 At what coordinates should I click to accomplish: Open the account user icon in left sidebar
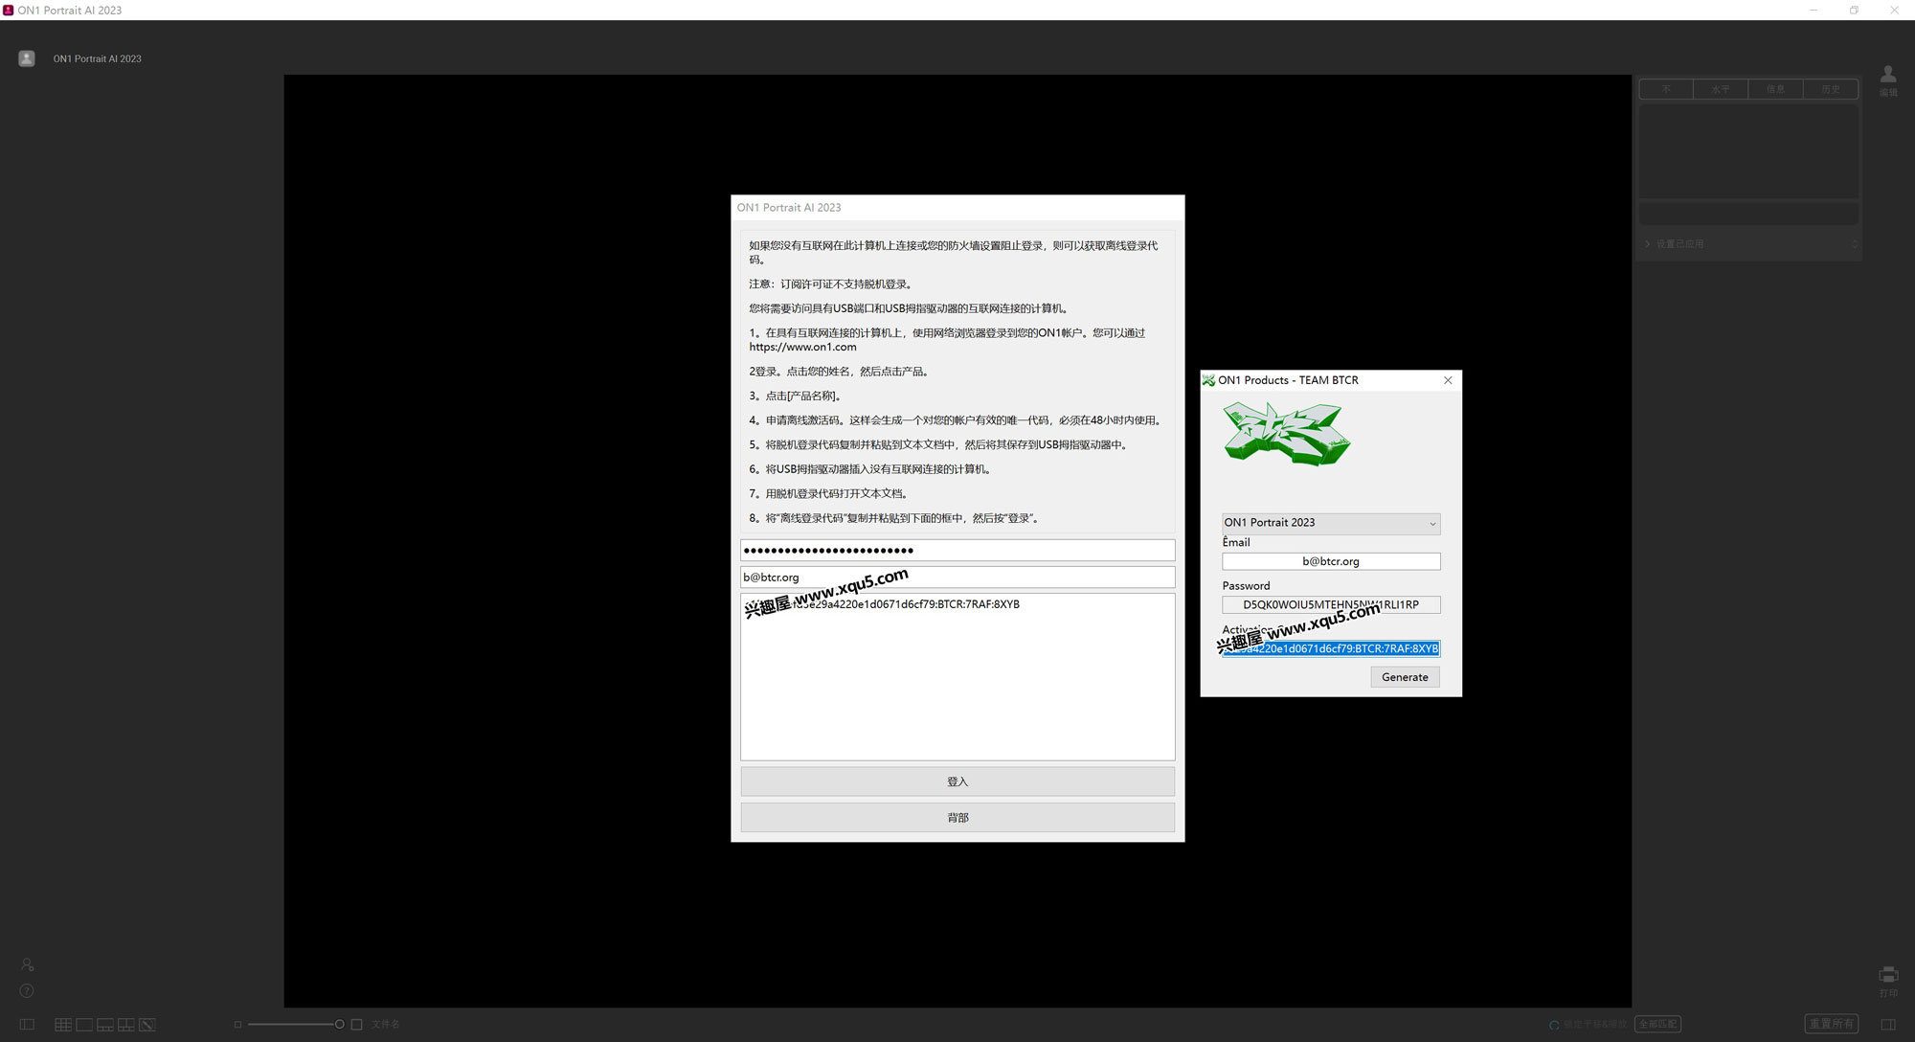(27, 964)
